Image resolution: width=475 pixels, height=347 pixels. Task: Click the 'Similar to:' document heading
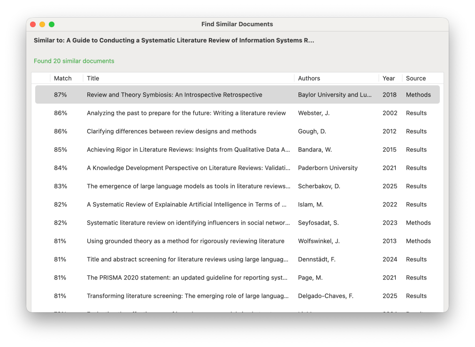(174, 40)
